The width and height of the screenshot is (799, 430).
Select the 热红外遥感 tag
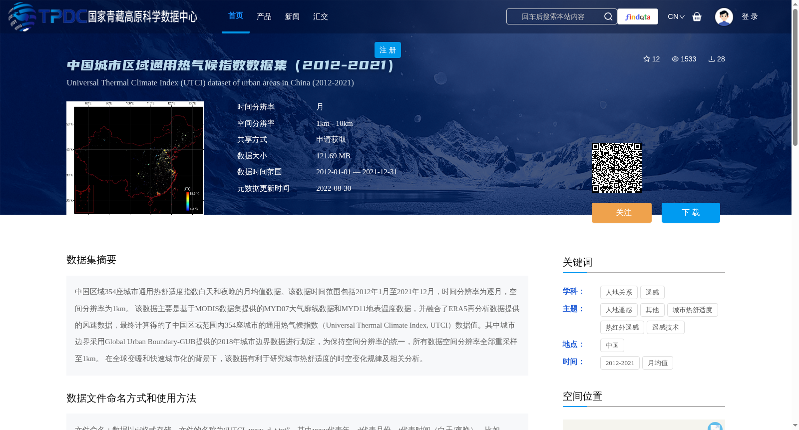622,327
